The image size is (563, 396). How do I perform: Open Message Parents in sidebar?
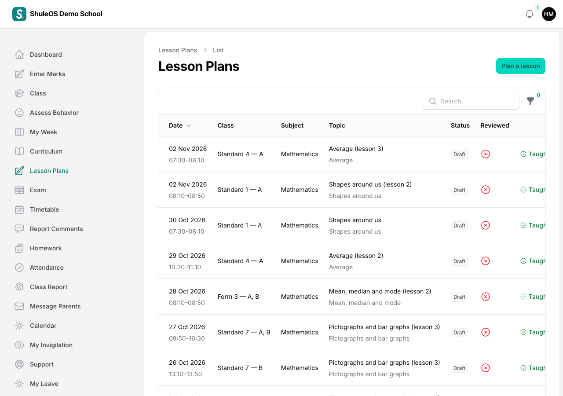pos(55,306)
